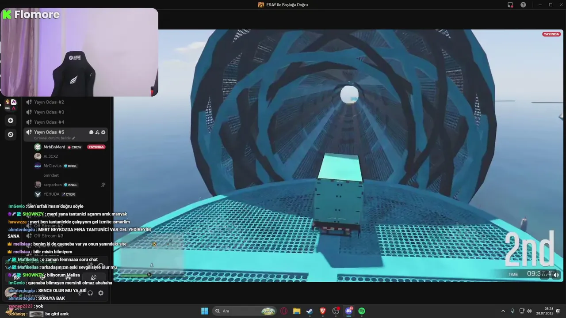This screenshot has width=566, height=318.
Task: Click the YAYINDA live badge on the stream
Action: point(551,34)
